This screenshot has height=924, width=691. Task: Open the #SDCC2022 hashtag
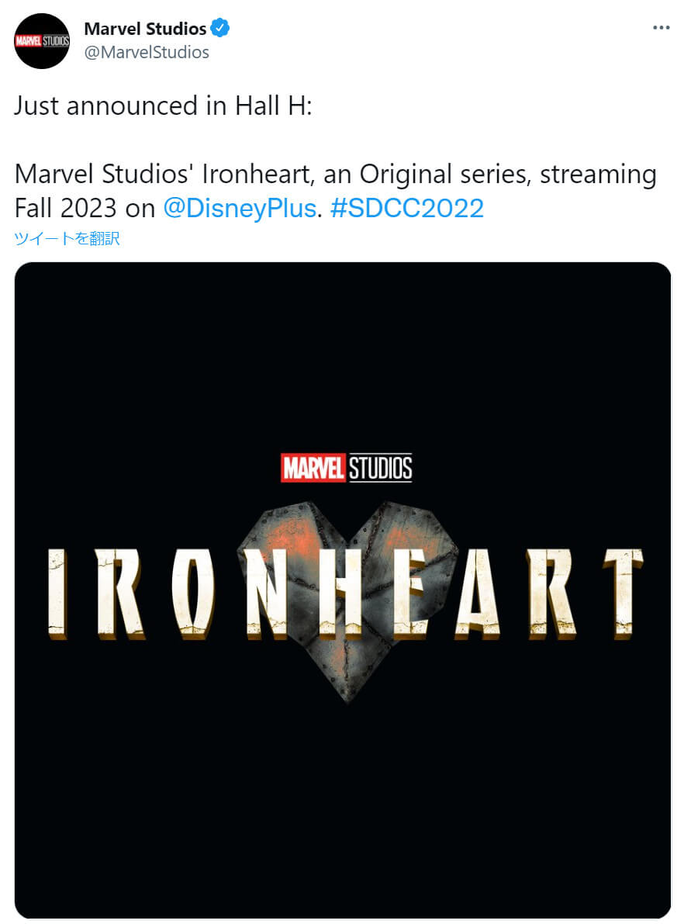pos(407,208)
